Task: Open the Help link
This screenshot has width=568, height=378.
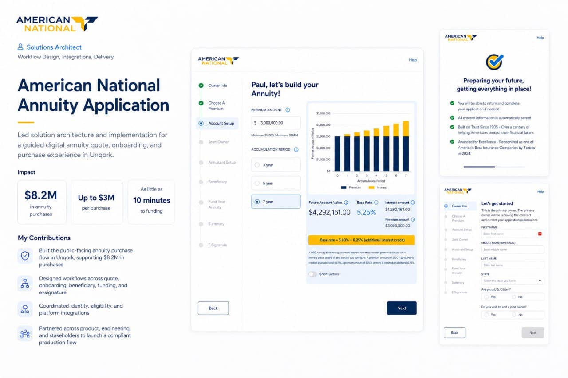Action: [x=413, y=60]
